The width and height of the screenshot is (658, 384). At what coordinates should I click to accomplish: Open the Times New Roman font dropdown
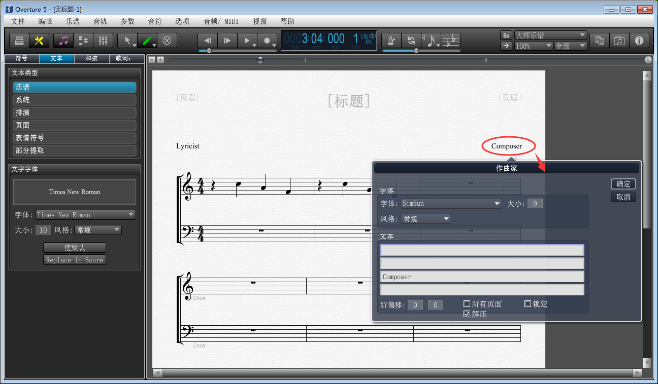(86, 215)
